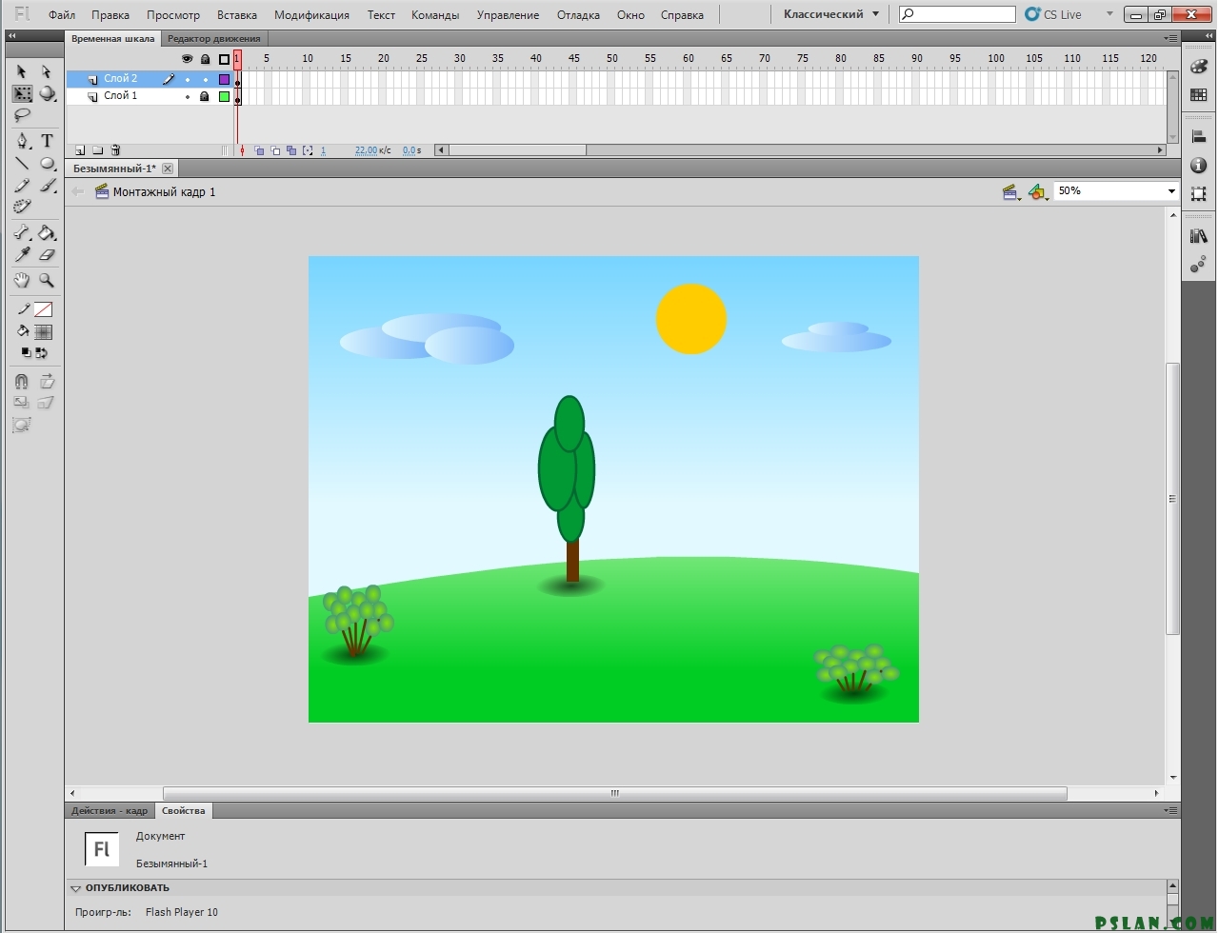Switch to Действия - кадр tab
The height and width of the screenshot is (933, 1219).
pos(110,811)
